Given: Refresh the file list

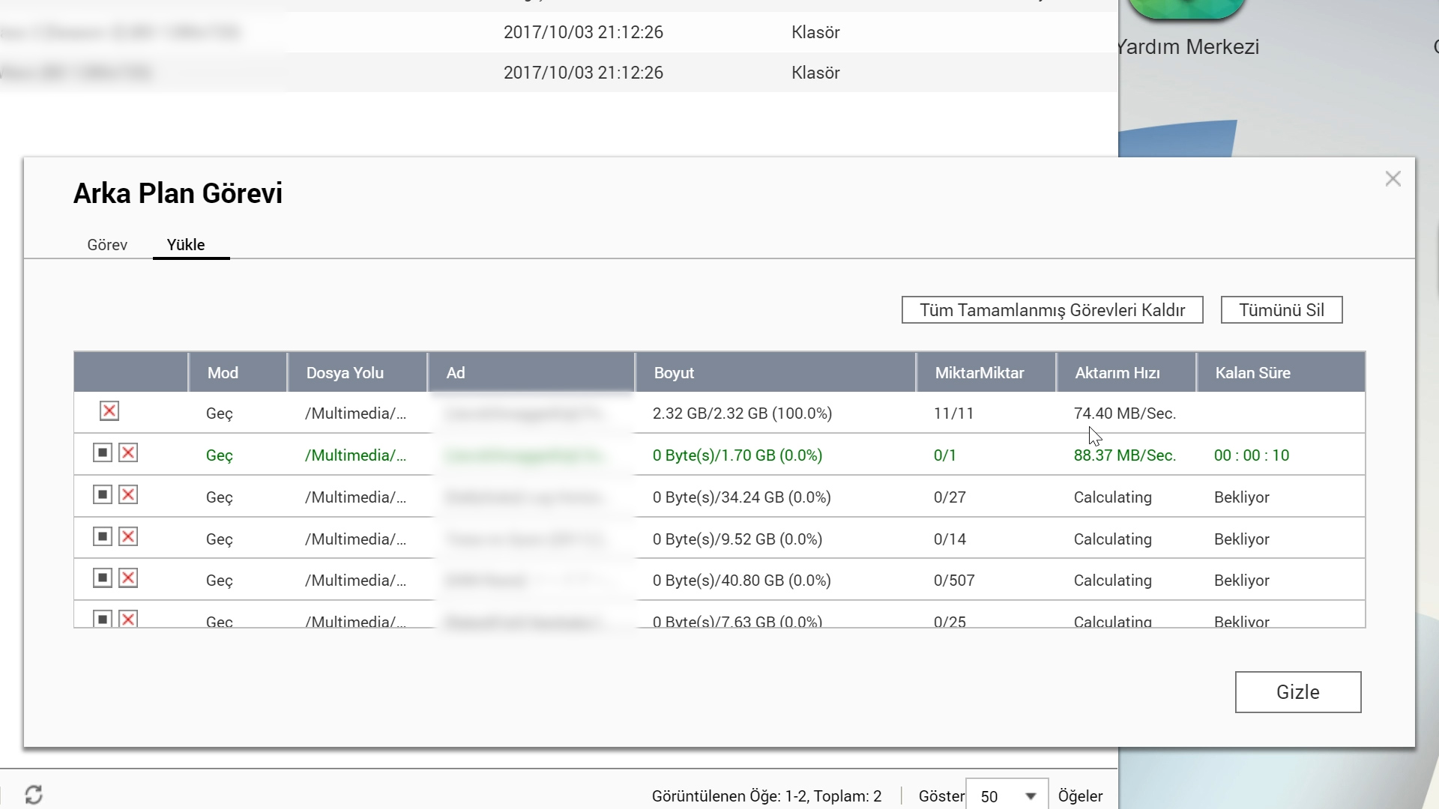Looking at the screenshot, I should [34, 795].
